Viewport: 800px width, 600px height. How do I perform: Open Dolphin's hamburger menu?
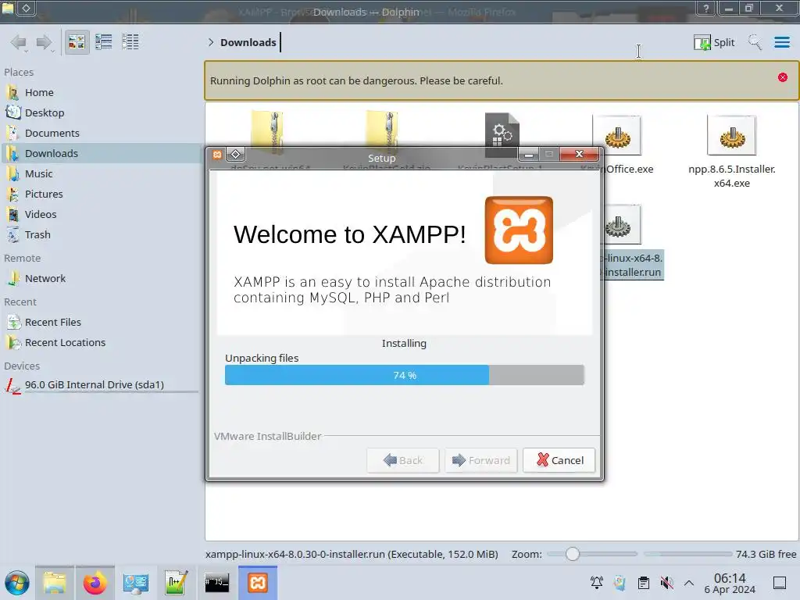pos(781,42)
